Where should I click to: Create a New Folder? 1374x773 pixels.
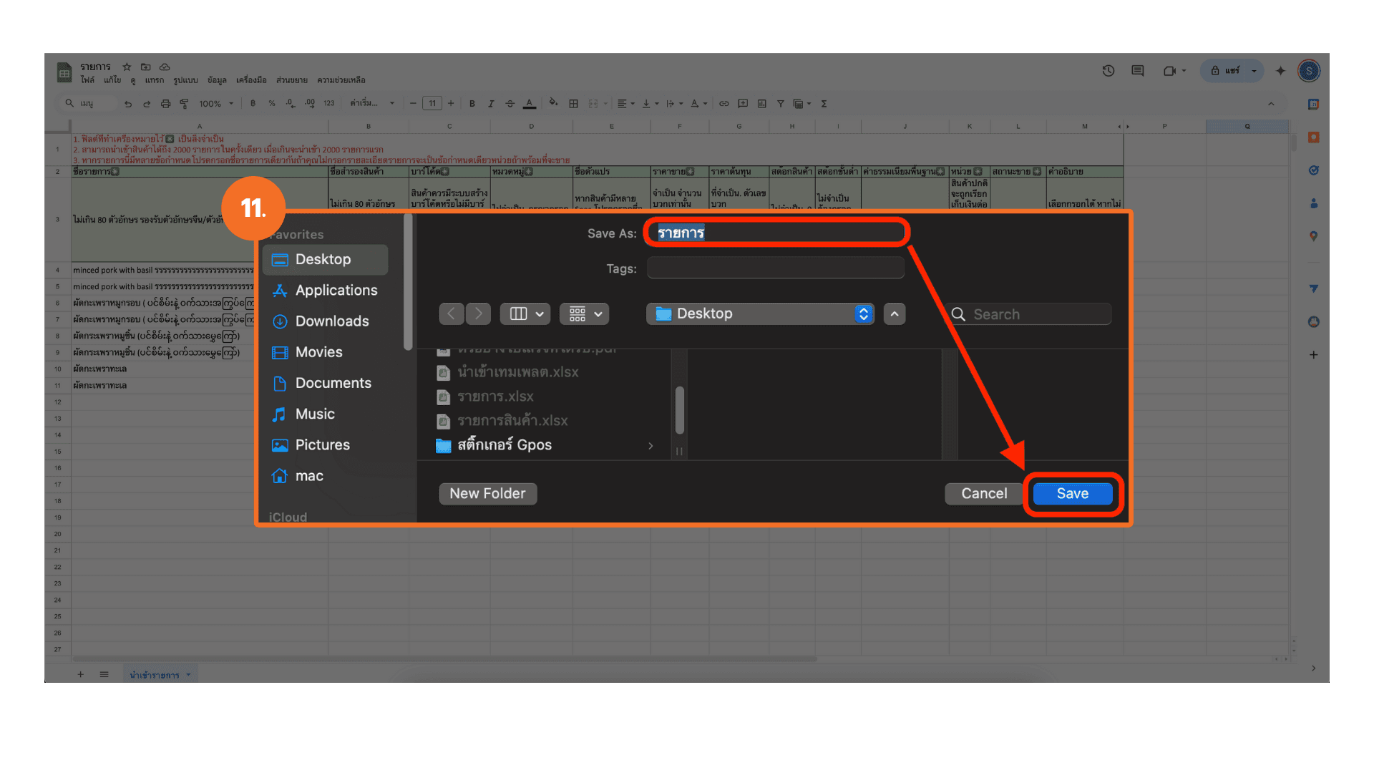coord(487,494)
